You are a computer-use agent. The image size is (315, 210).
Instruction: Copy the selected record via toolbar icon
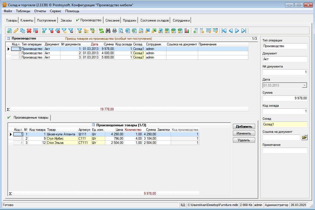[23, 31]
